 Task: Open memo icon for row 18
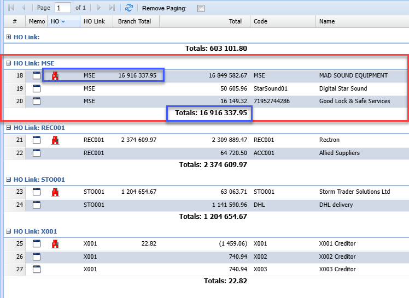(37, 76)
